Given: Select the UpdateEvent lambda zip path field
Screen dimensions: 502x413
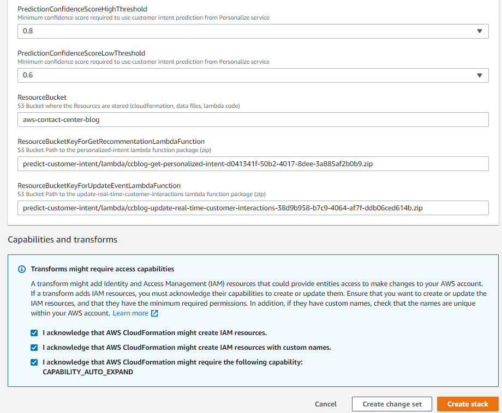Looking at the screenshot, I should [x=253, y=208].
